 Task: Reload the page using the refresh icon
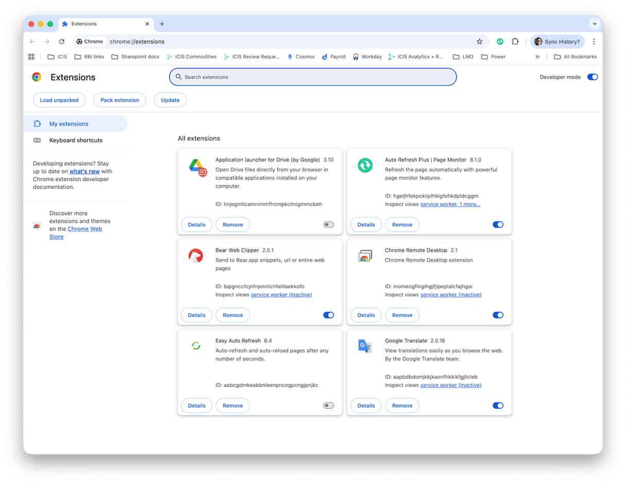(62, 42)
